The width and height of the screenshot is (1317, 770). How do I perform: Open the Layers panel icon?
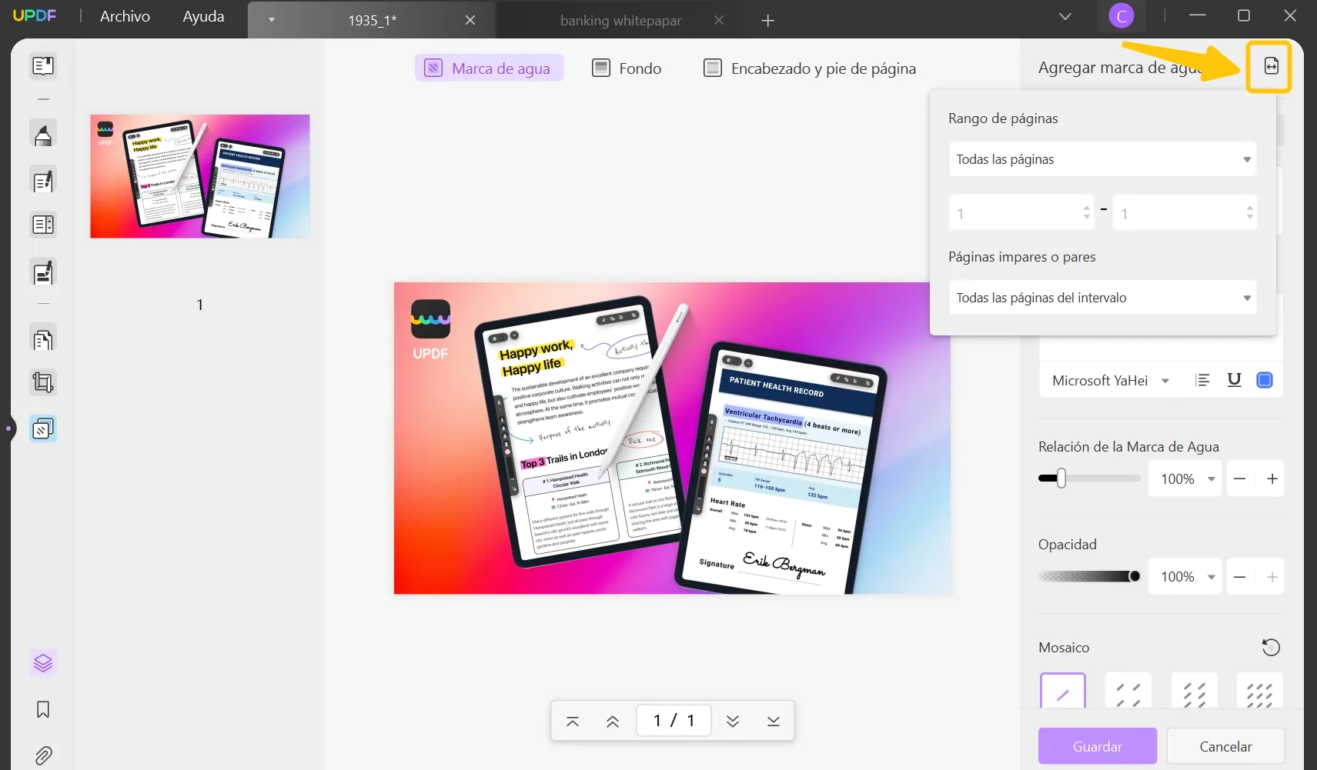pyautogui.click(x=43, y=662)
